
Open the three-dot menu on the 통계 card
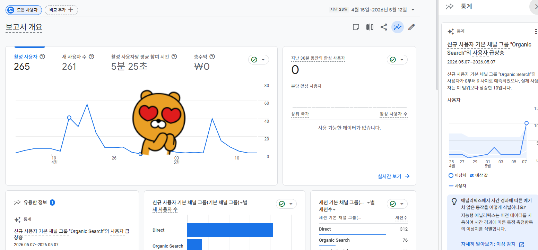536,32
